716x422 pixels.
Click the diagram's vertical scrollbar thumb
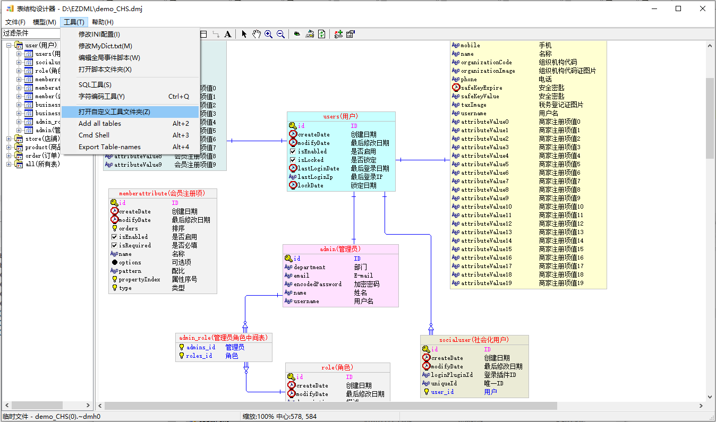pyautogui.click(x=710, y=118)
